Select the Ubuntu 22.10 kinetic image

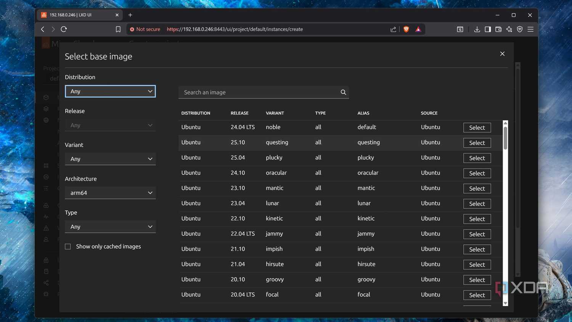pyautogui.click(x=477, y=219)
